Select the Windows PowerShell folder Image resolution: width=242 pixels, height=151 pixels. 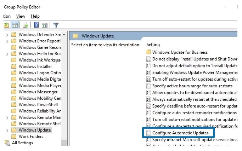click(35, 105)
